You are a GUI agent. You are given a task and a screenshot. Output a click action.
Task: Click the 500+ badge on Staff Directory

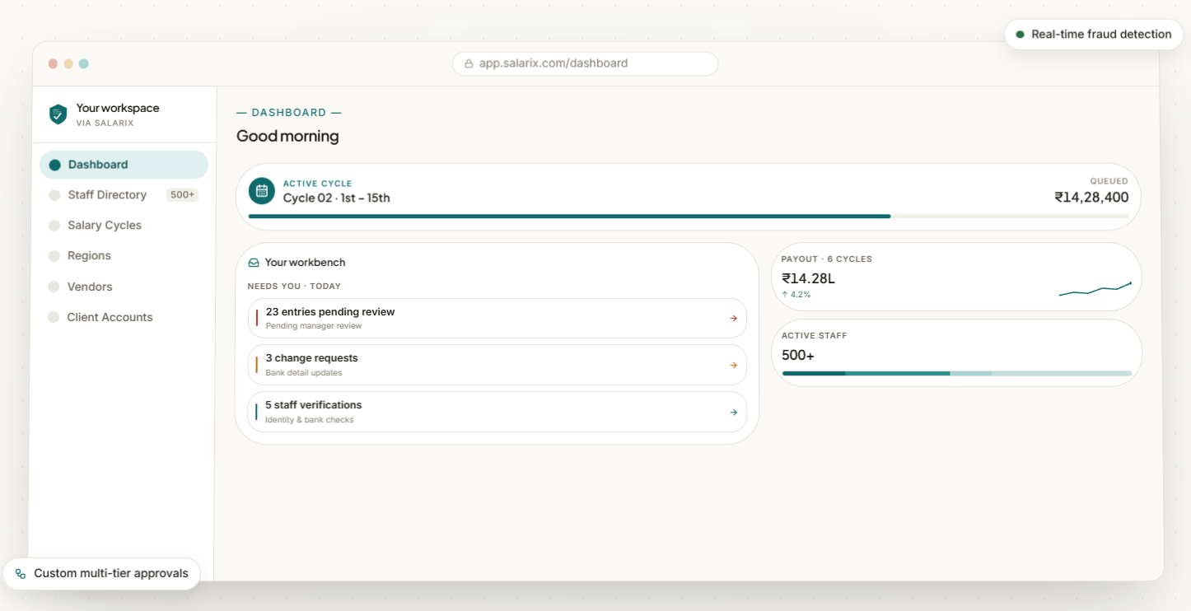[x=182, y=195]
